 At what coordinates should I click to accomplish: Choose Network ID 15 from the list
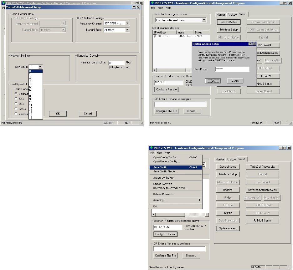(x=35, y=118)
